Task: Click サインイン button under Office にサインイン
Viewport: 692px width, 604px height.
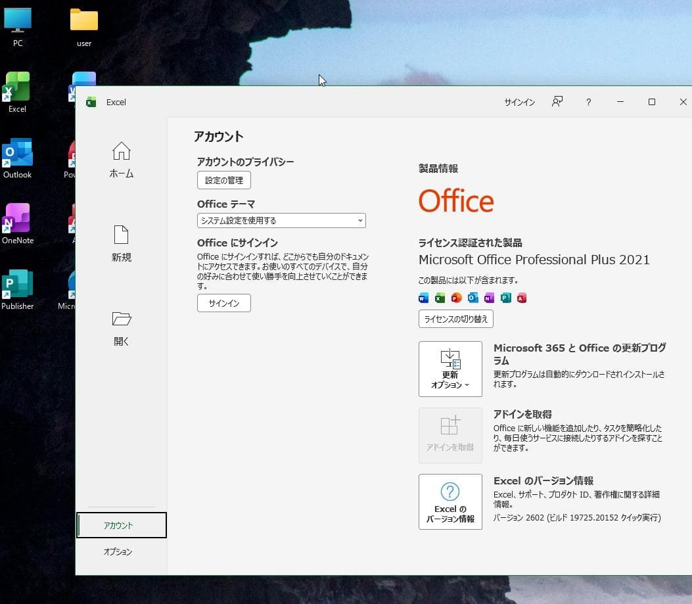Action: 223,303
